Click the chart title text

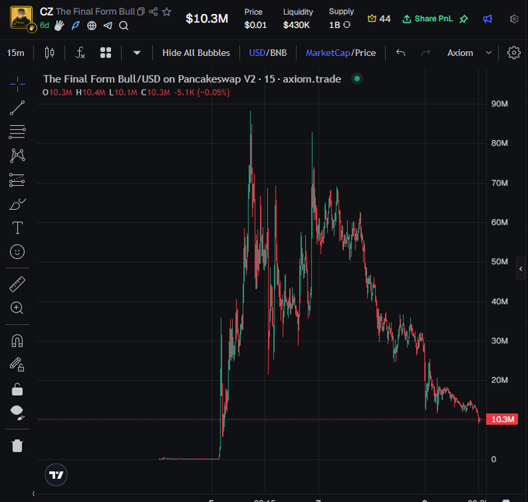pyautogui.click(x=192, y=78)
